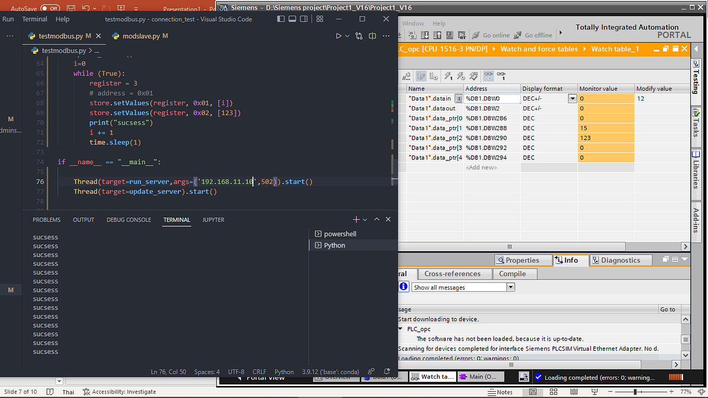Create a new terminal with plus icon
Screen dimensions: 708x398
click(x=357, y=220)
